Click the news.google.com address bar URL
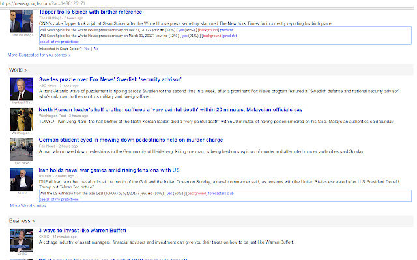This screenshot has width=417, height=260. coord(42,3)
